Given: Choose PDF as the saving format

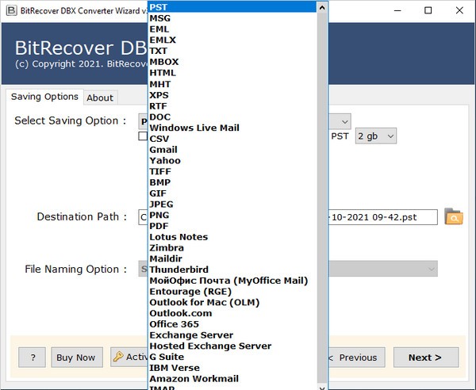Looking at the screenshot, I should [x=159, y=226].
